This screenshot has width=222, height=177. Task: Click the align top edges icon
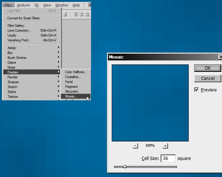(76, 14)
